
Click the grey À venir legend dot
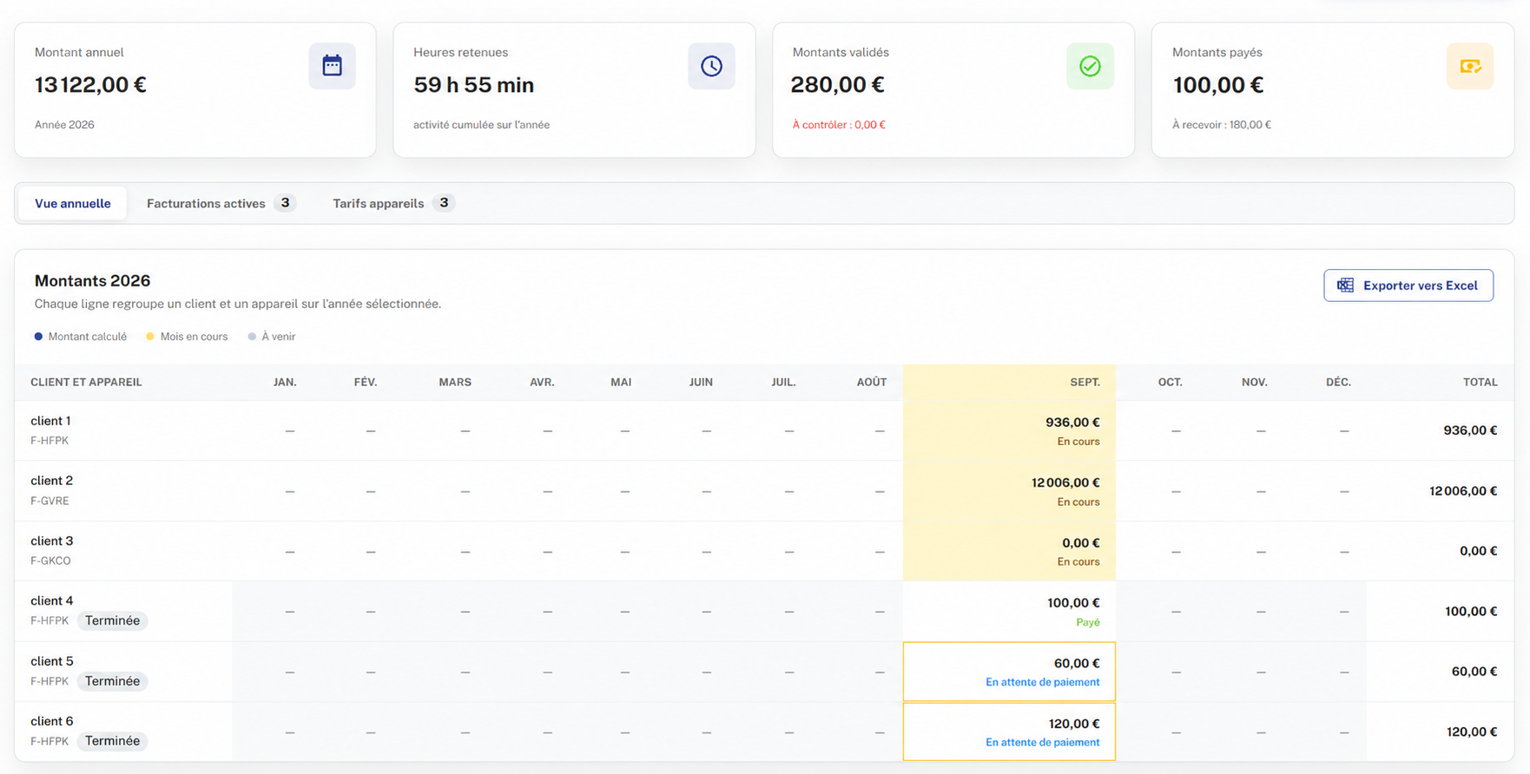[252, 337]
